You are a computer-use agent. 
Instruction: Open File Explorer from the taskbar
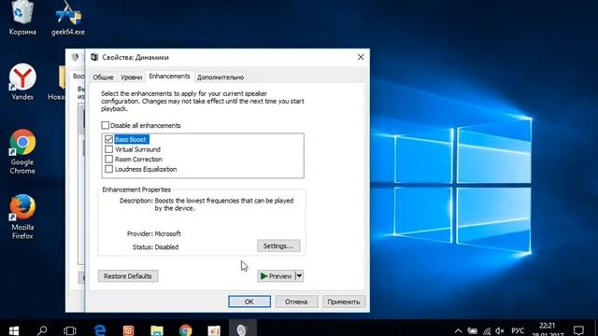click(157, 330)
